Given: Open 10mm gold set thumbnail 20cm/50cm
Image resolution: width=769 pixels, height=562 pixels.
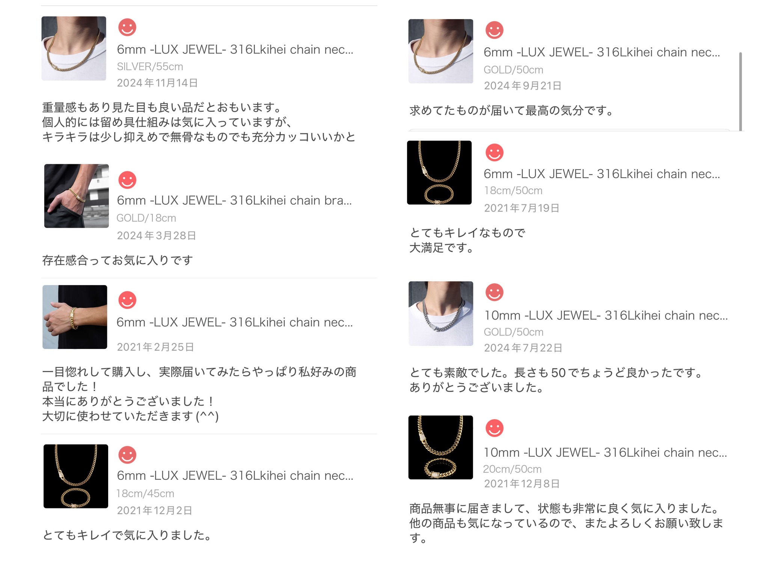Looking at the screenshot, I should click(441, 447).
